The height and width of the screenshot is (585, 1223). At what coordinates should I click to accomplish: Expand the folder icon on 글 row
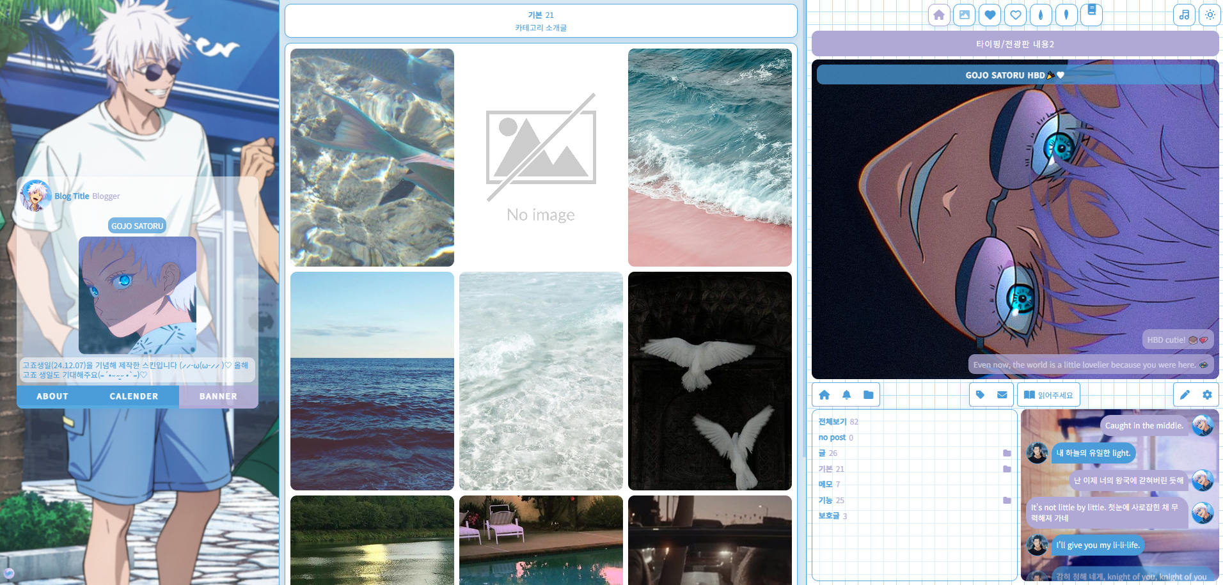1007,453
